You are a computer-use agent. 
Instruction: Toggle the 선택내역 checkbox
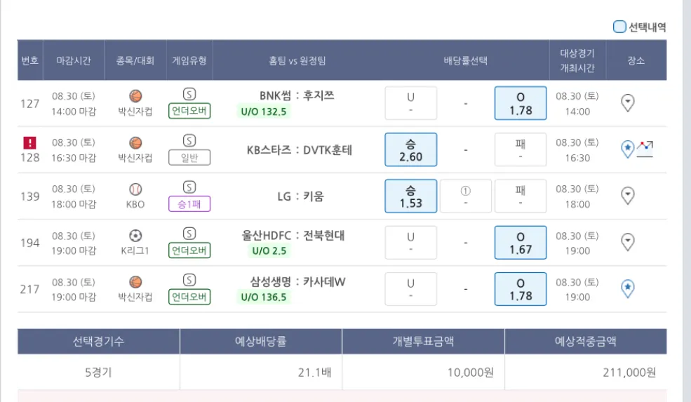click(619, 27)
